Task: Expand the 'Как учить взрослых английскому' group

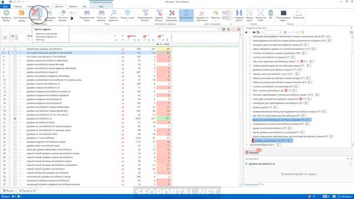Action: point(250,61)
